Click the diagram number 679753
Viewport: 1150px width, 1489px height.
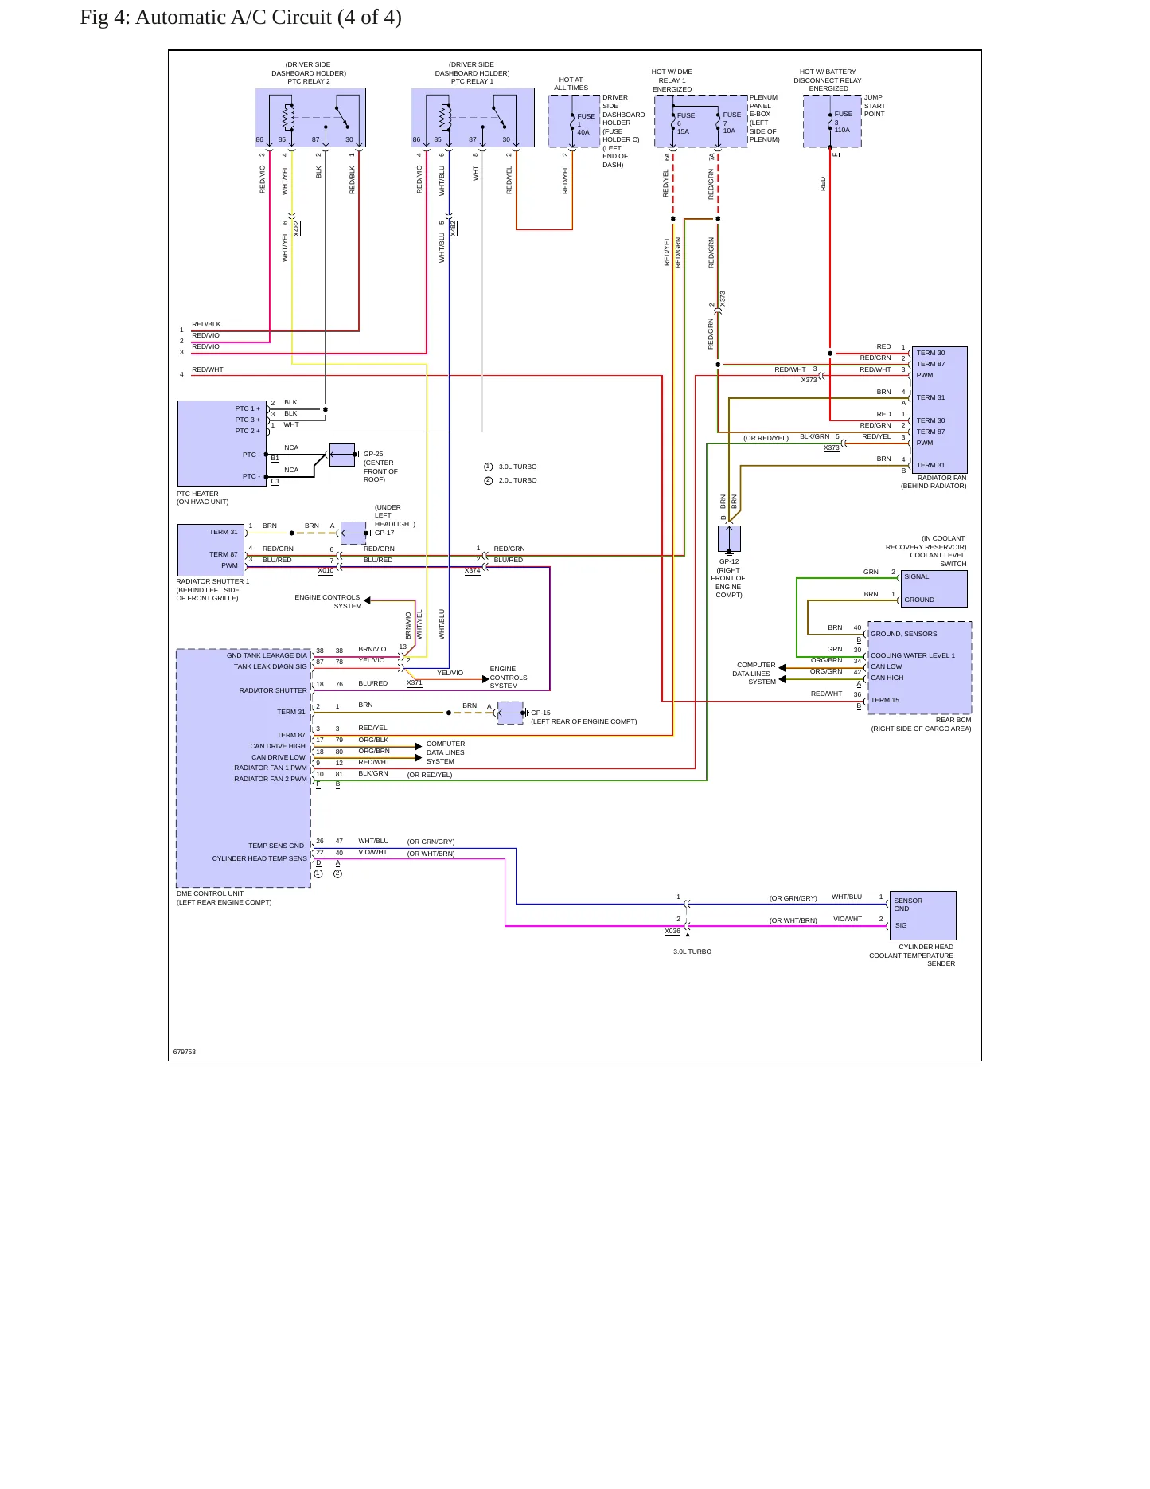[185, 1052]
